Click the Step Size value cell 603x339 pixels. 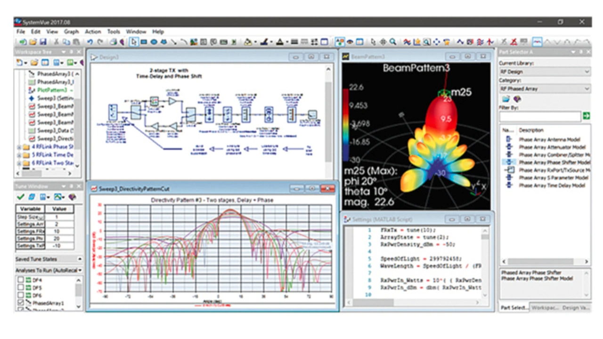pyautogui.click(x=59, y=217)
